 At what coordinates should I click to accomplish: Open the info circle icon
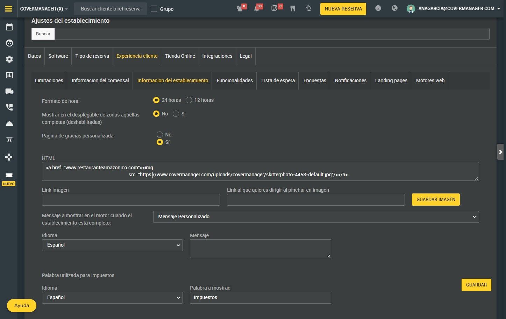(x=378, y=8)
